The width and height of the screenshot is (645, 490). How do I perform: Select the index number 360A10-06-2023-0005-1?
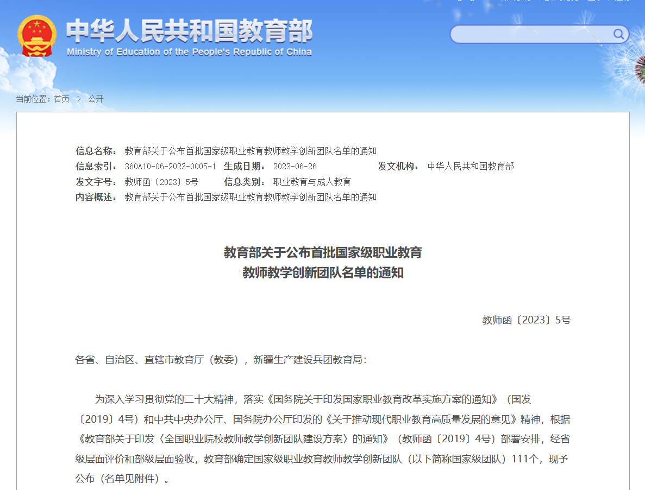pos(170,167)
